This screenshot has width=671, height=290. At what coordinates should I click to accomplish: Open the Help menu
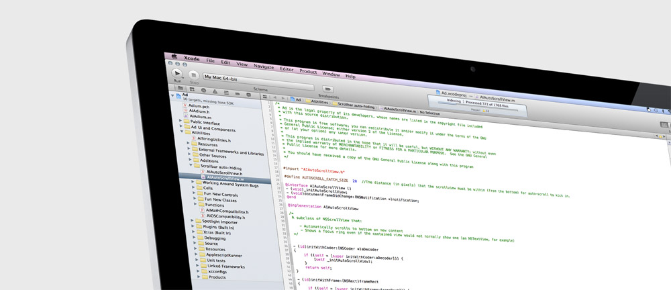tap(350, 76)
